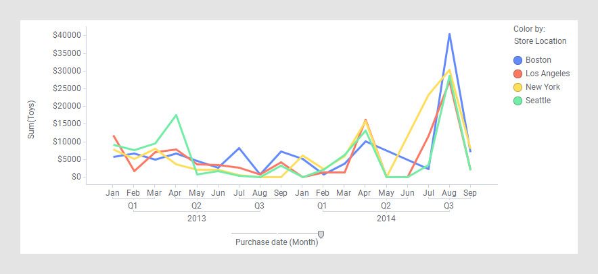Click the Q3 quarter label under 2014
This screenshot has width=598, height=274.
[448, 206]
